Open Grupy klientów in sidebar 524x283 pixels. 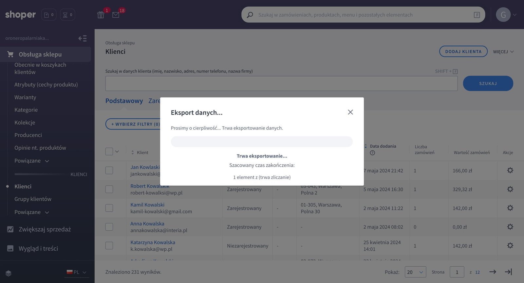[x=33, y=199]
